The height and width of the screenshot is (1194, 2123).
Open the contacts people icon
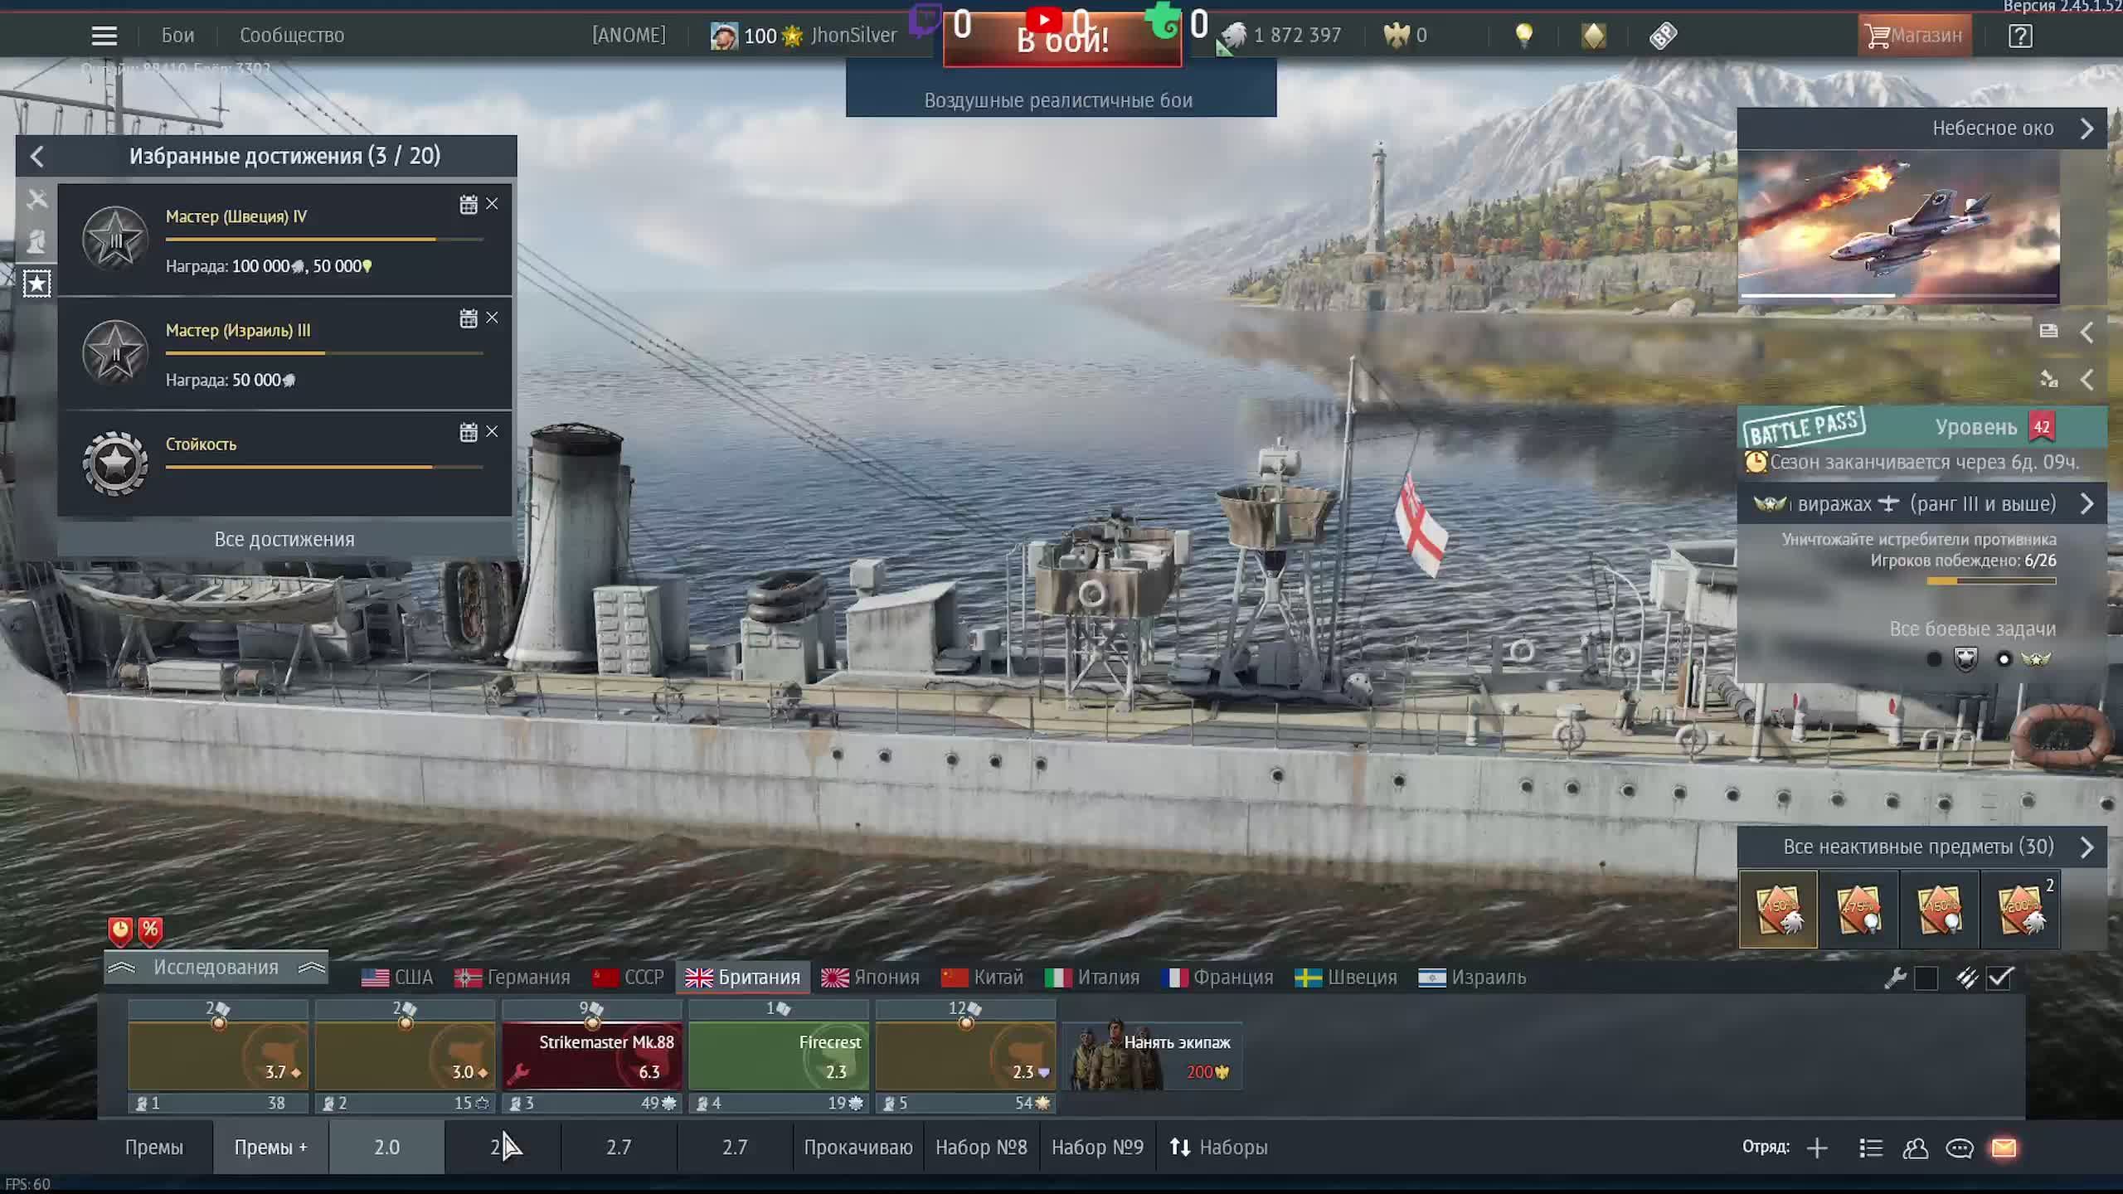click(x=1915, y=1148)
